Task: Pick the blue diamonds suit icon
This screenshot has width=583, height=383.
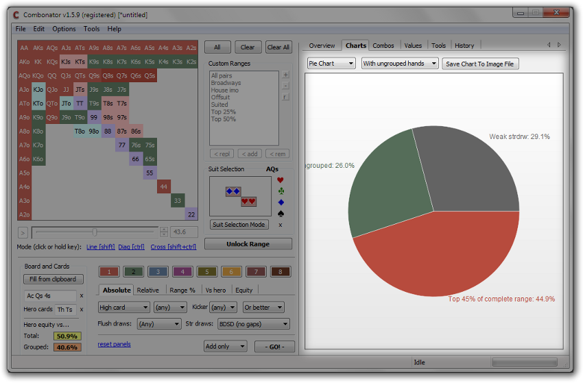Action: [280, 202]
